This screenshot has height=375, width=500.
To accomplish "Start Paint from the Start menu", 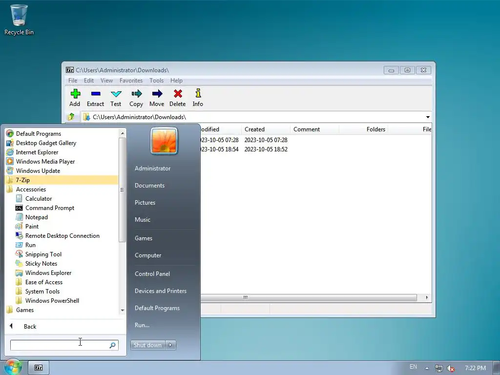I will pos(32,227).
